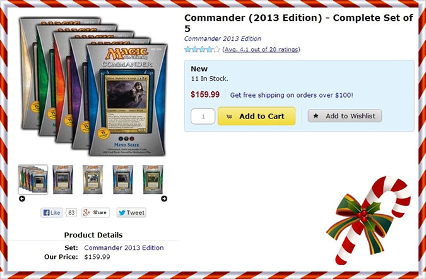Select the purple deck thumbnail

pyautogui.click(x=62, y=179)
